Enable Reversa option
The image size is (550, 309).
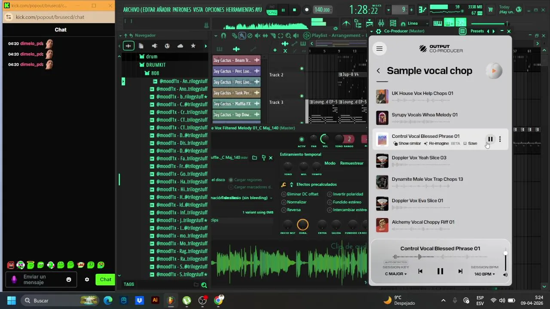[x=291, y=210]
